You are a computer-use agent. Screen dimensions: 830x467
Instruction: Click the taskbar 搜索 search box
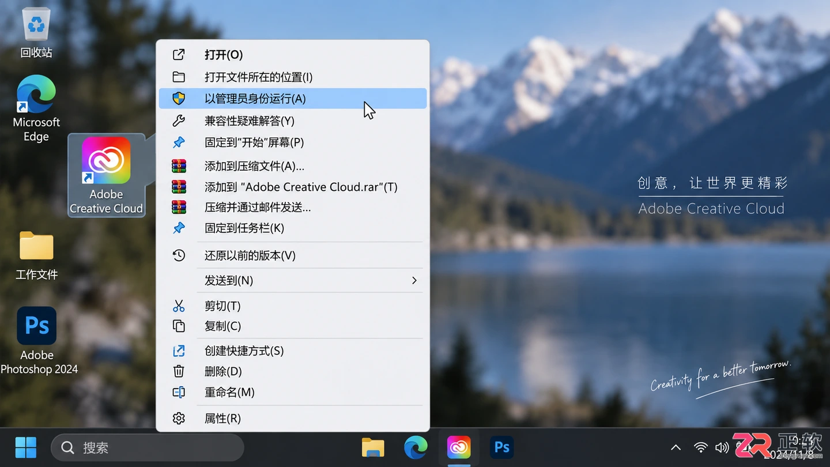[148, 447]
